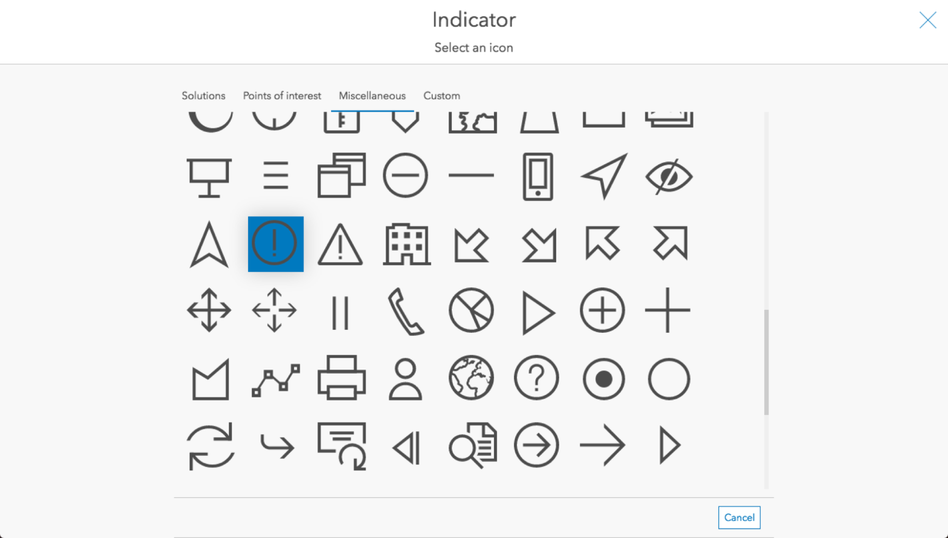This screenshot has height=538, width=948.
Task: Close the Indicator icon dialog
Action: [x=928, y=20]
